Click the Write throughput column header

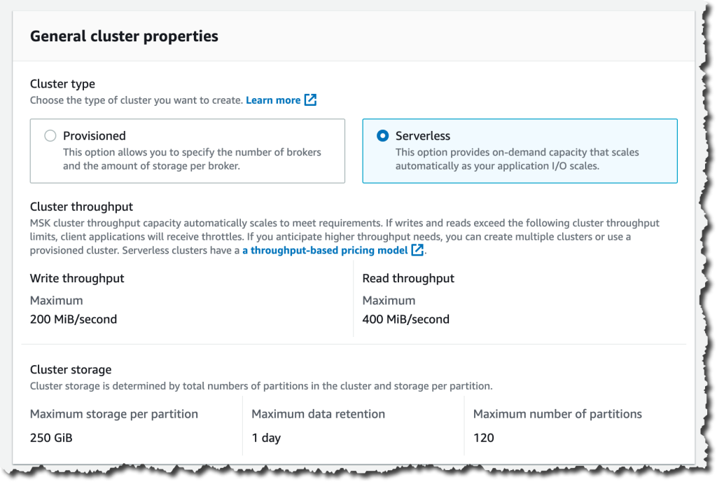(77, 278)
